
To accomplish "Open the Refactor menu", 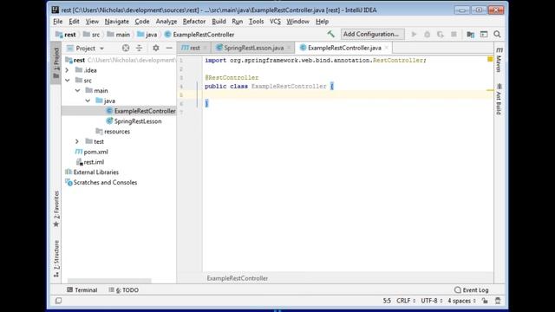I will (194, 22).
